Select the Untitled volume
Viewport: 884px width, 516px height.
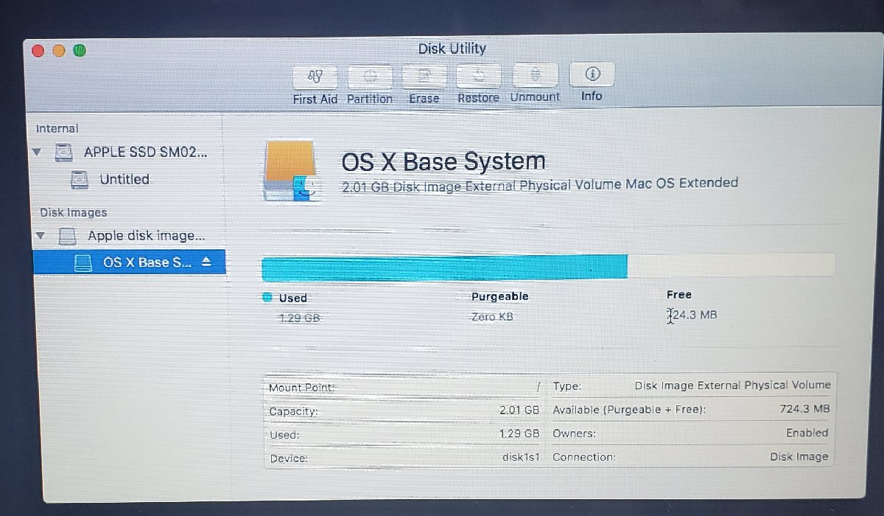124,179
